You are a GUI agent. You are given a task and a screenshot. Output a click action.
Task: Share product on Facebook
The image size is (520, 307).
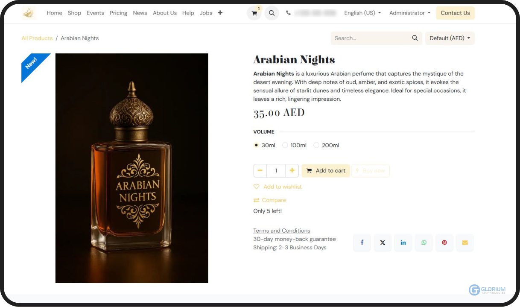pyautogui.click(x=362, y=243)
